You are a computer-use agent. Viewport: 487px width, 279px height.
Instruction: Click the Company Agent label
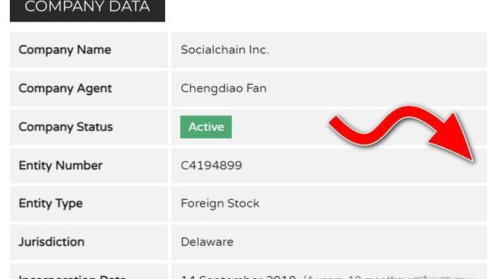point(65,88)
